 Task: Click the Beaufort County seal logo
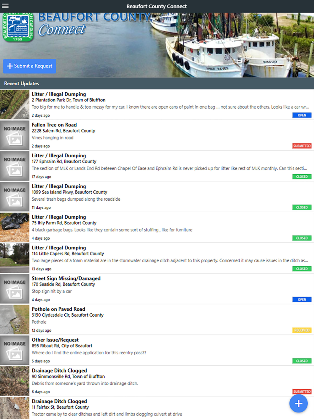(x=18, y=27)
